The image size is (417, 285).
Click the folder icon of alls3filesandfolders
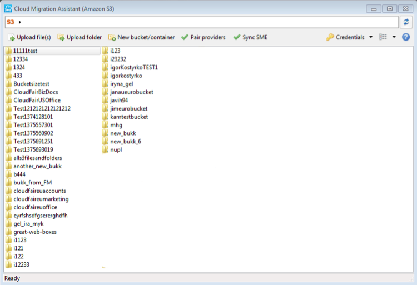[x=8, y=158]
